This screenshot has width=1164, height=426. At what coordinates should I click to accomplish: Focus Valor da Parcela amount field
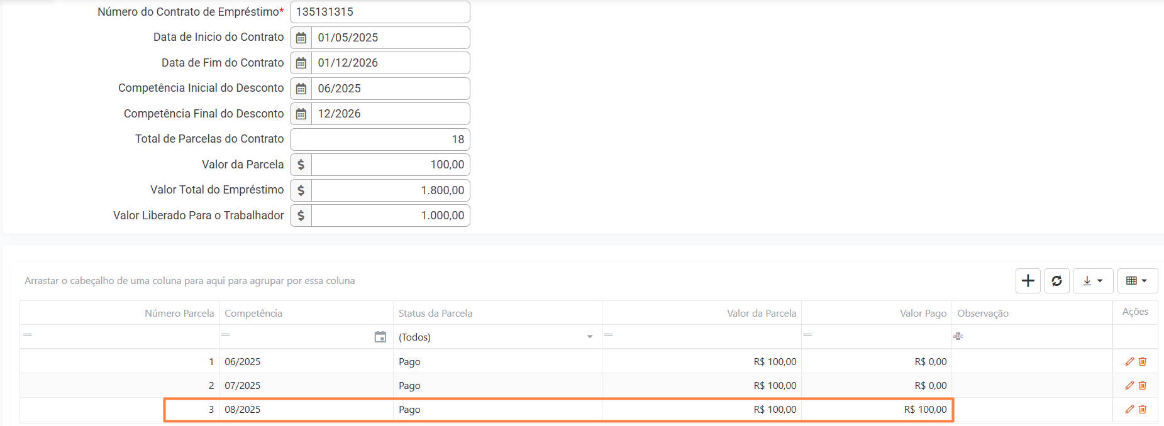[391, 165]
